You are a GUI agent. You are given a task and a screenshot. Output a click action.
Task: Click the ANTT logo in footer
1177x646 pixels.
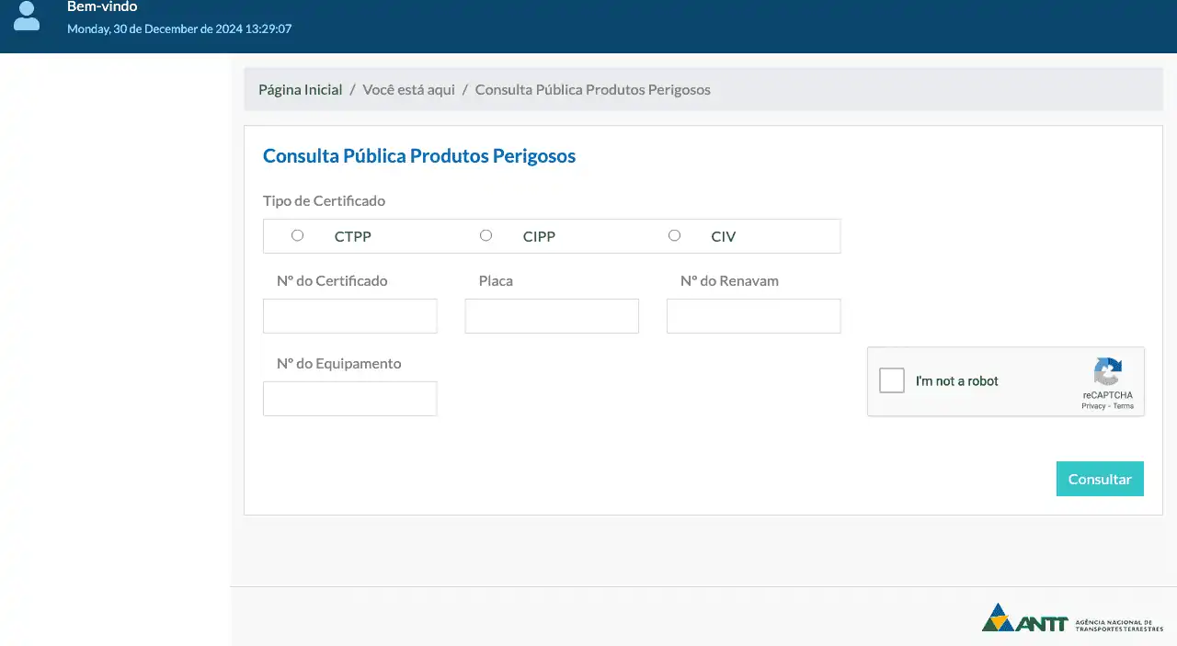pyautogui.click(x=1072, y=618)
